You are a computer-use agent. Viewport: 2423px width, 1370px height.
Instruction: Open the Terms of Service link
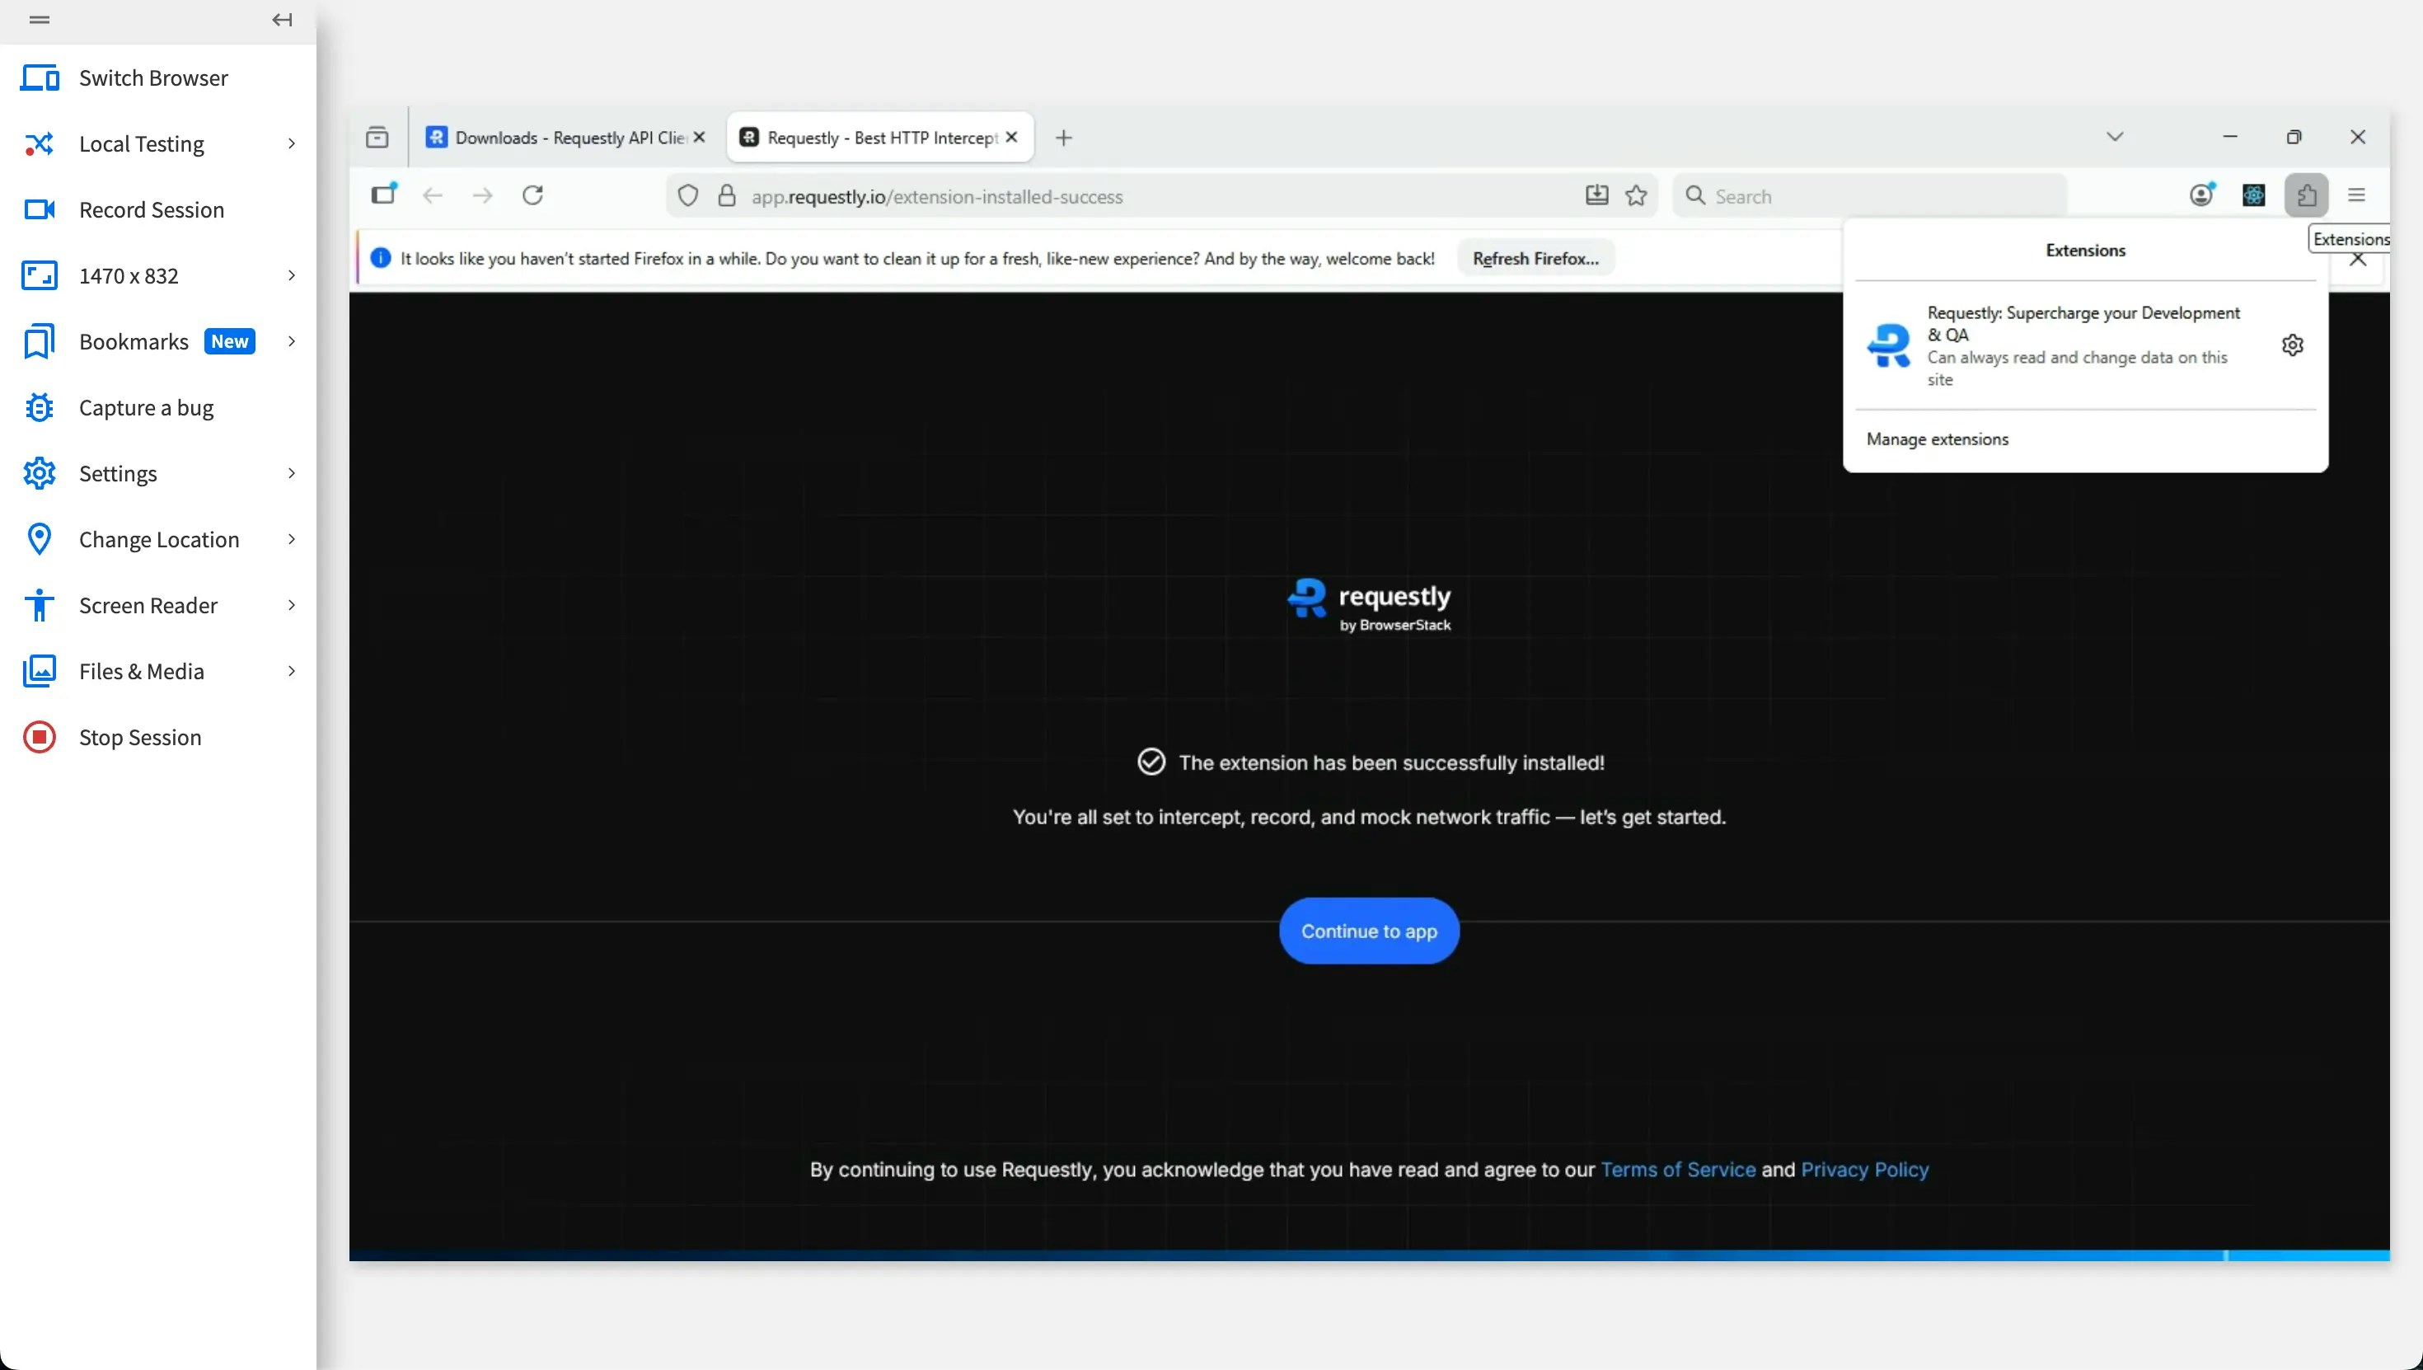[1677, 1170]
